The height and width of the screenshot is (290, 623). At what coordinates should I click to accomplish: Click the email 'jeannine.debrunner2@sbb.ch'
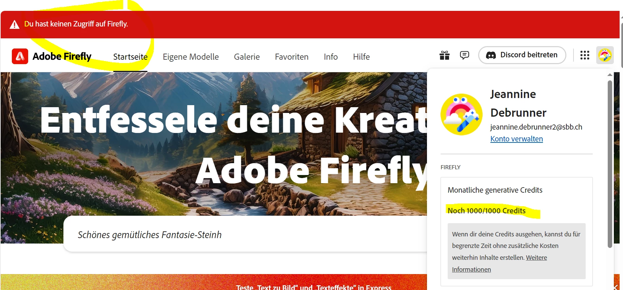point(536,127)
